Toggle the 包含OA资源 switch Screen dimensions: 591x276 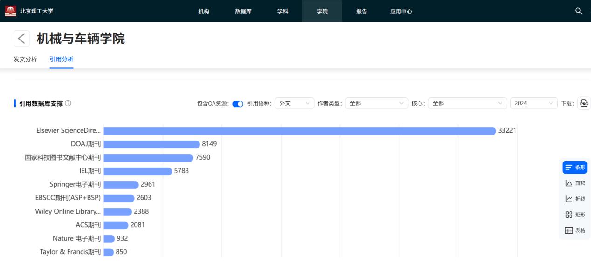pyautogui.click(x=238, y=104)
